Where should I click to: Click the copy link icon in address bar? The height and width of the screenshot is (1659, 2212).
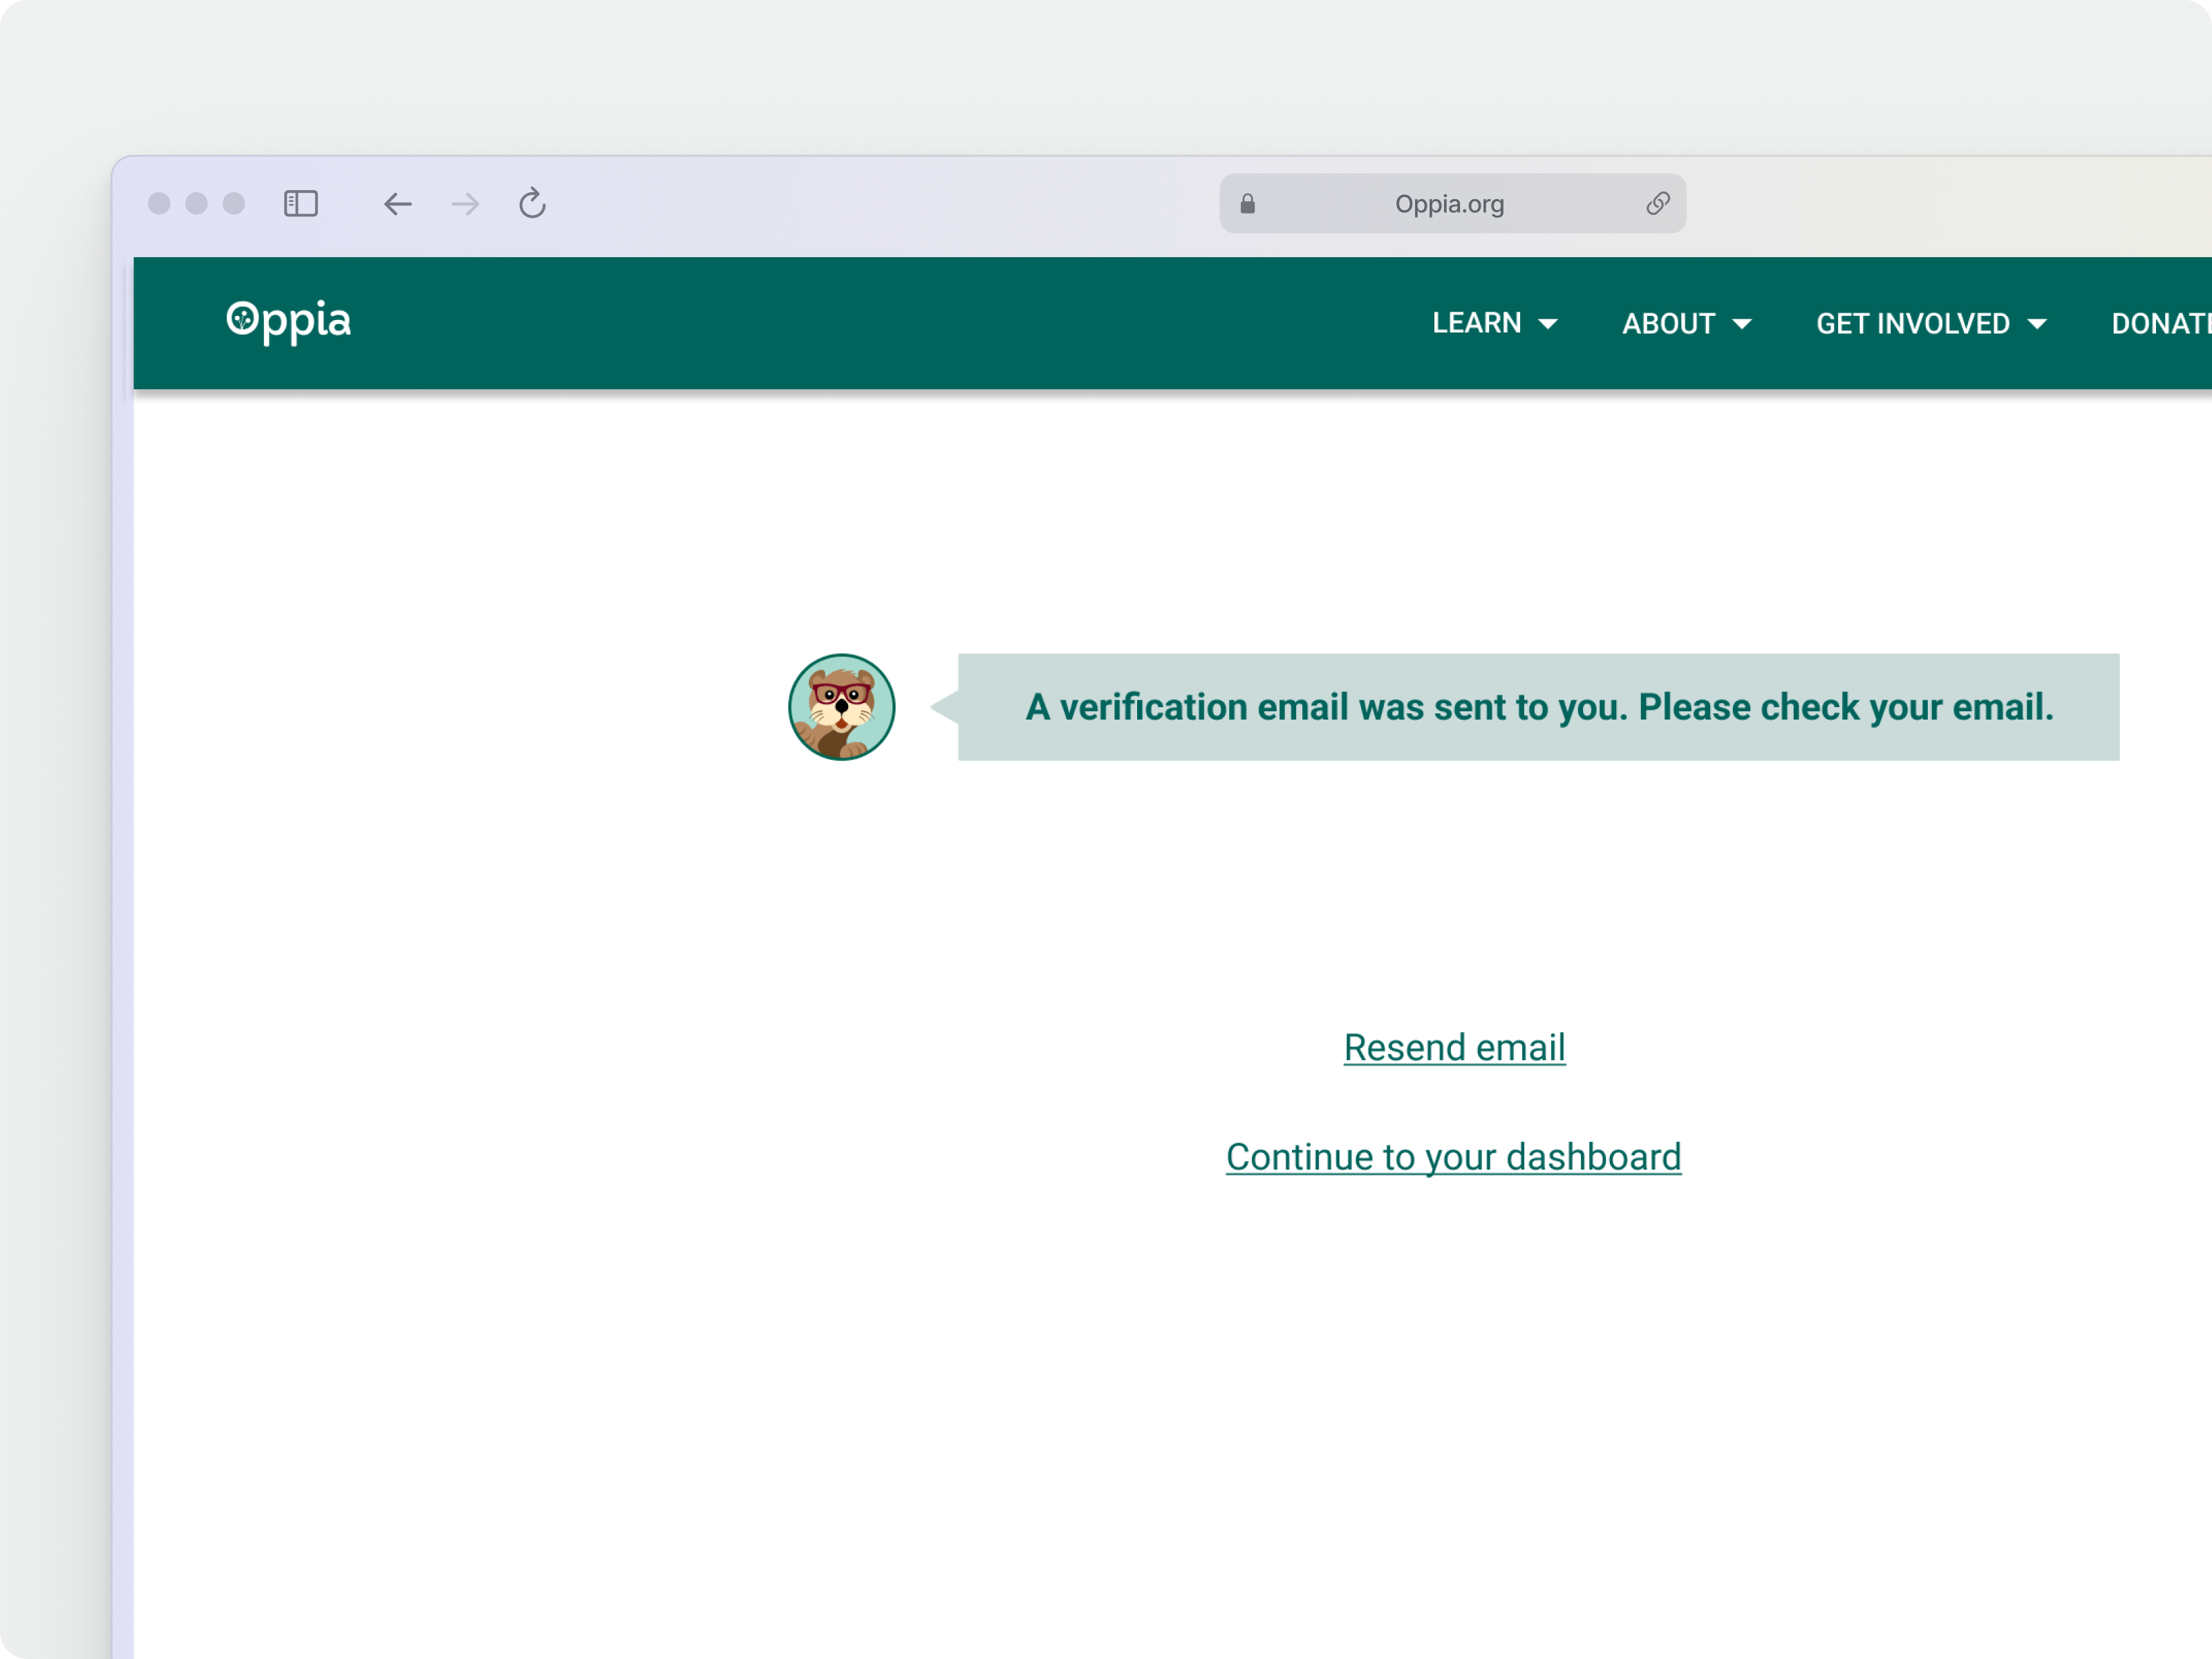click(x=1657, y=204)
